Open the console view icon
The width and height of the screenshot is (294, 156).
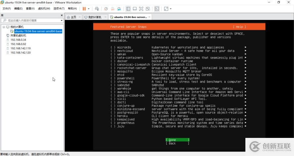(x=157, y=9)
